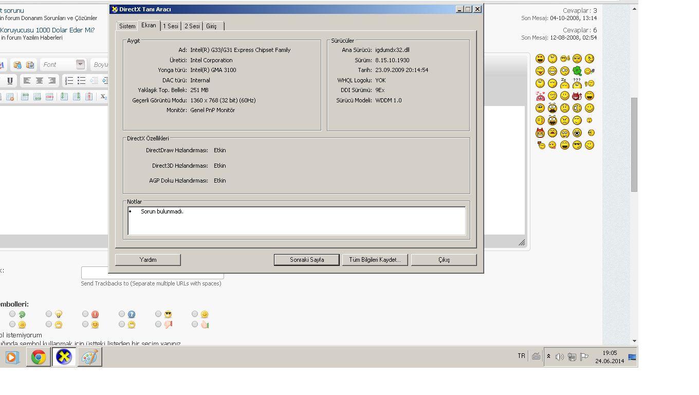The height and width of the screenshot is (395, 699).
Task: Click the Yardım button
Action: point(148,260)
